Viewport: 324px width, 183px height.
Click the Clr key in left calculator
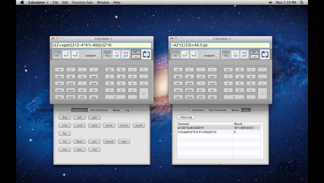[x=109, y=70]
